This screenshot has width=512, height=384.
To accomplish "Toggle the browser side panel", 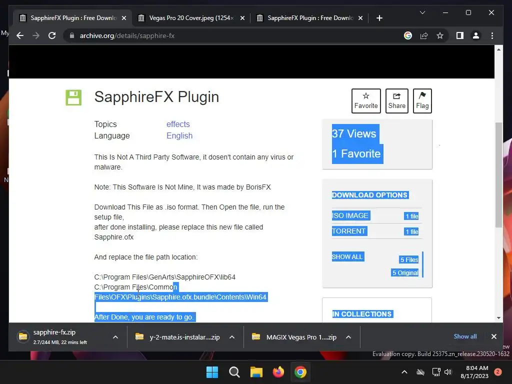I will 460,35.
